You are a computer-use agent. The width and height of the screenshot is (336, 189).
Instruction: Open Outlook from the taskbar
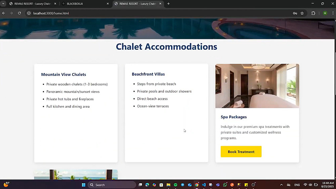(190, 185)
